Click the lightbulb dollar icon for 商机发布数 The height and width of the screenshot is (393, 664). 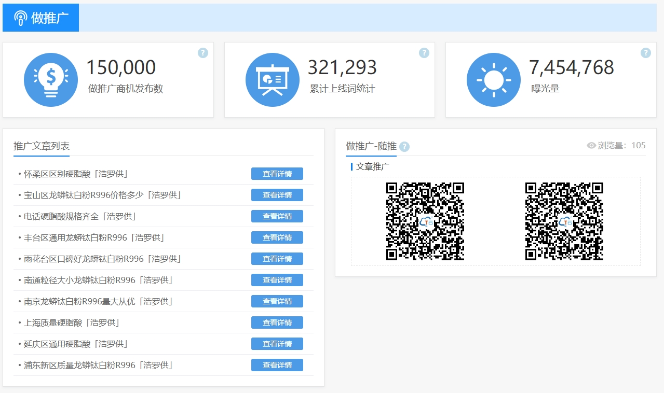point(51,80)
